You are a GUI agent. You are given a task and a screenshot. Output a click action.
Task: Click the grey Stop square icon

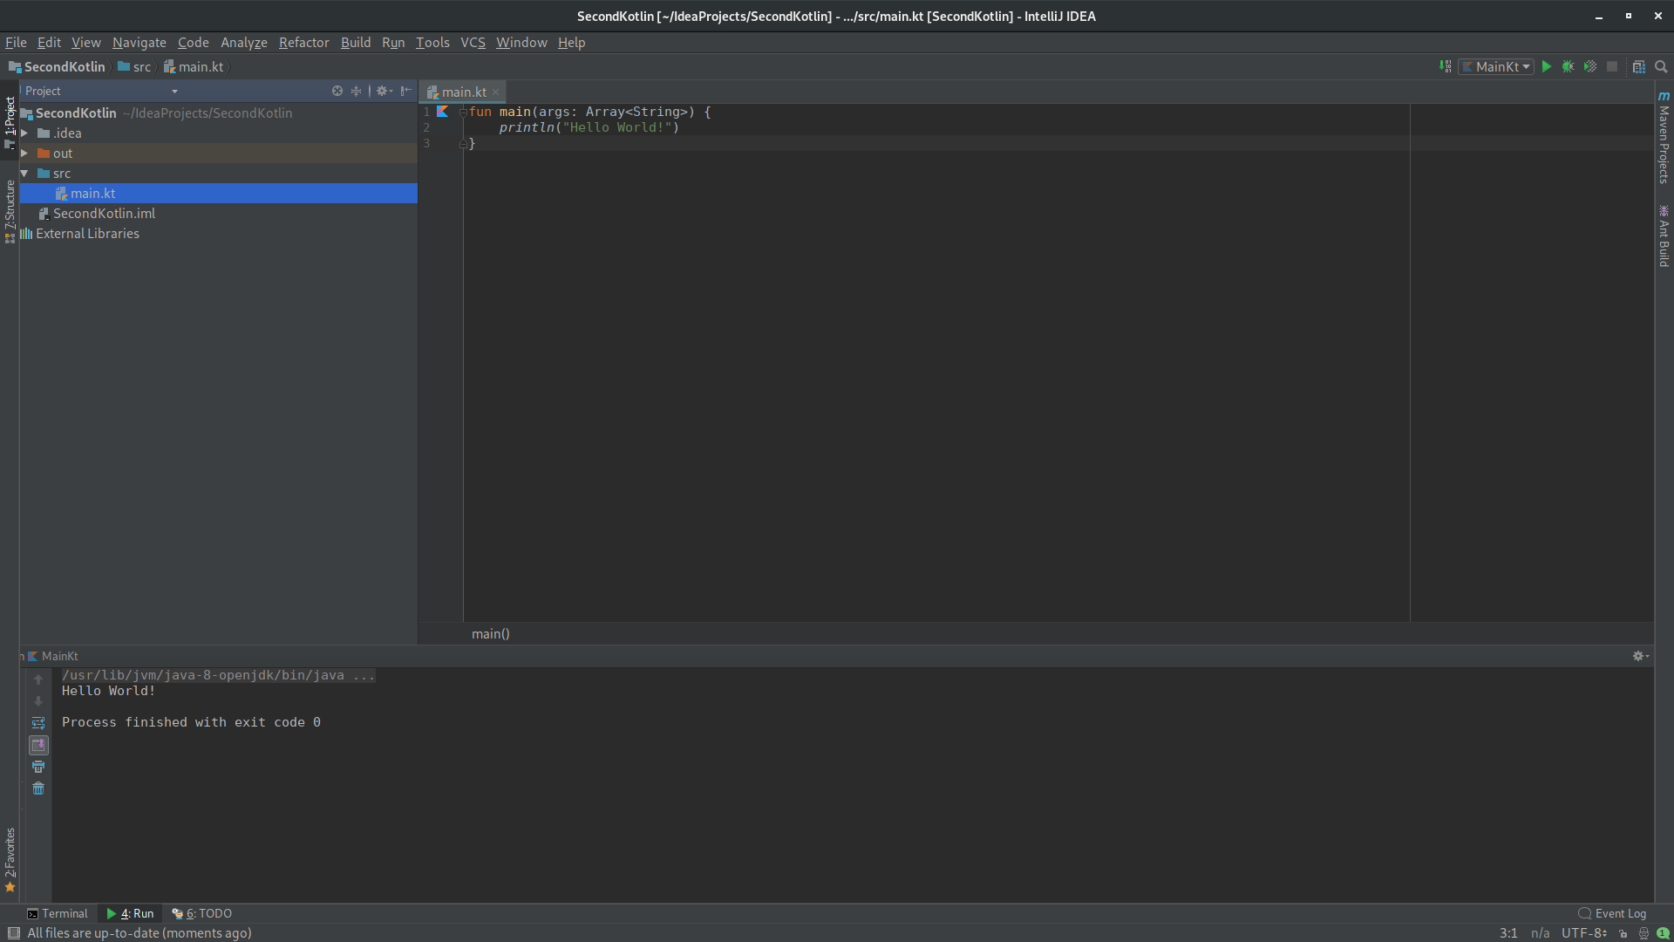pyautogui.click(x=1612, y=66)
